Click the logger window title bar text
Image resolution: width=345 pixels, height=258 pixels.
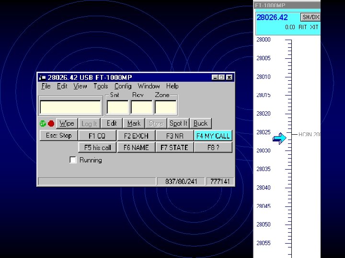pos(90,77)
